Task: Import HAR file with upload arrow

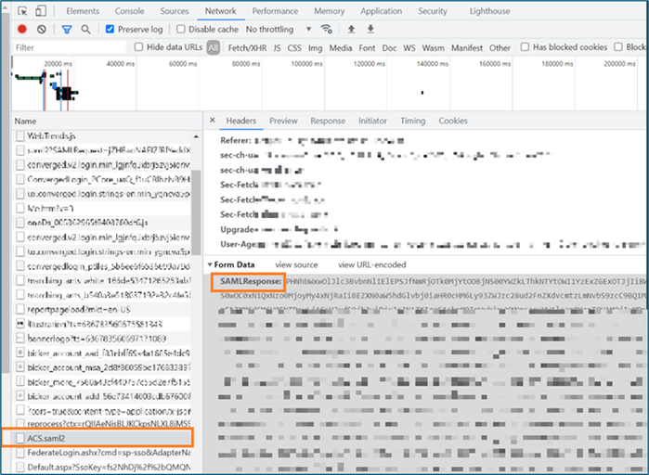Action: (x=351, y=29)
